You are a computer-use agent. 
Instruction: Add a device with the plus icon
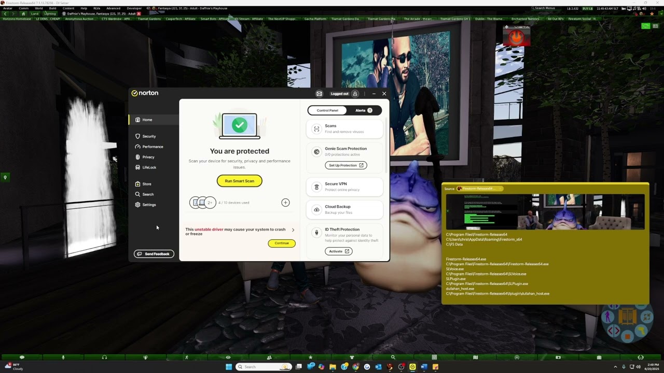pyautogui.click(x=285, y=203)
